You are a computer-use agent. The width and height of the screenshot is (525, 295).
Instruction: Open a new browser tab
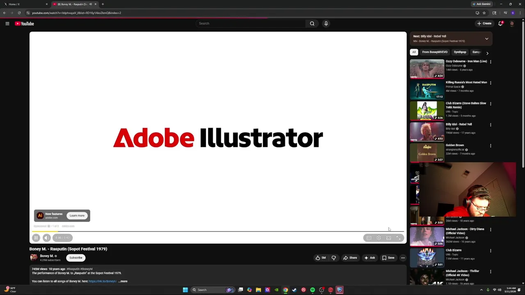pyautogui.click(x=103, y=4)
